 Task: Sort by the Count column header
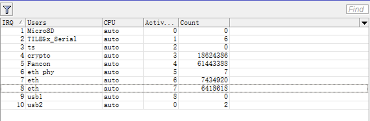[x=204, y=23]
